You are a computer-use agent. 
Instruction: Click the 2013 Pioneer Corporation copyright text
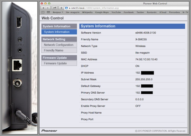coord(160,131)
